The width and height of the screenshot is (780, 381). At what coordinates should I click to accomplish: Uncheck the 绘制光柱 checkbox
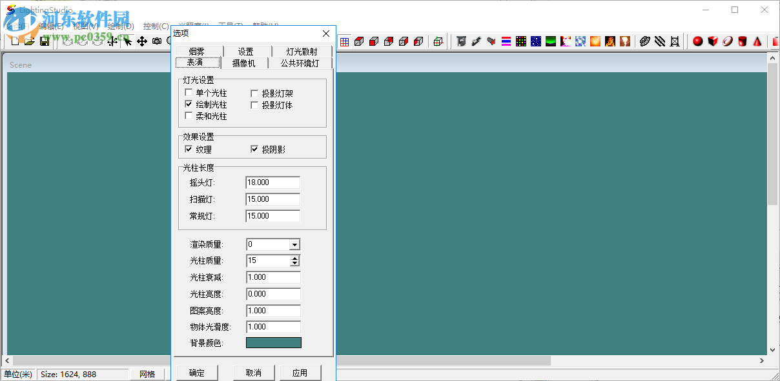point(188,104)
